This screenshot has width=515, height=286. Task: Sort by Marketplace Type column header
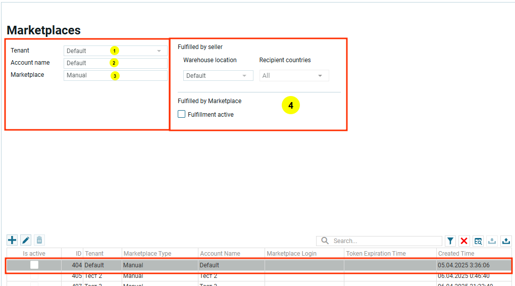point(147,254)
